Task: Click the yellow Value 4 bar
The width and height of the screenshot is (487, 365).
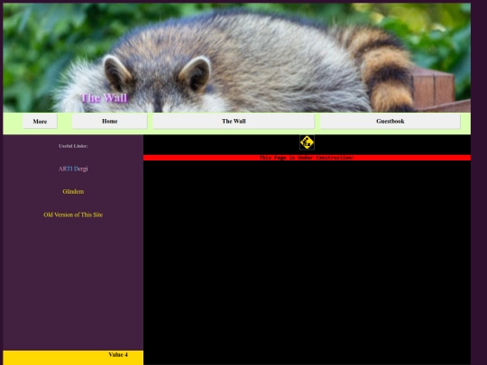Action: coord(73,358)
